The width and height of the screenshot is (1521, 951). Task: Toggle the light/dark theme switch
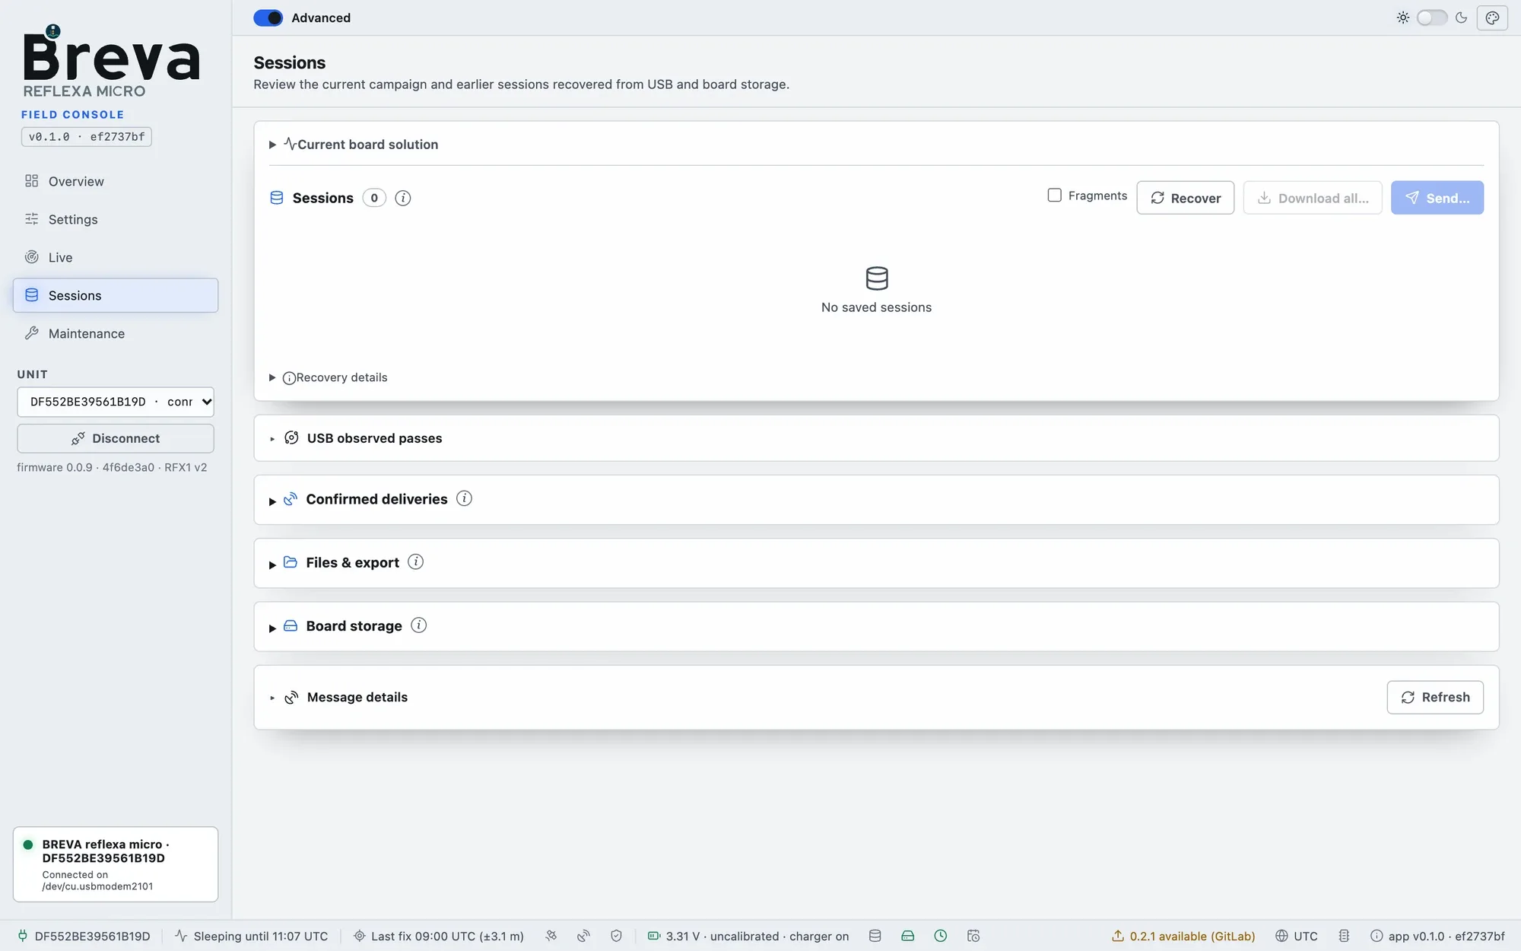pos(1432,17)
